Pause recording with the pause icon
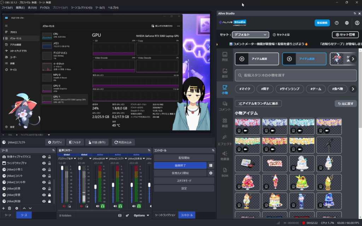 (211, 165)
